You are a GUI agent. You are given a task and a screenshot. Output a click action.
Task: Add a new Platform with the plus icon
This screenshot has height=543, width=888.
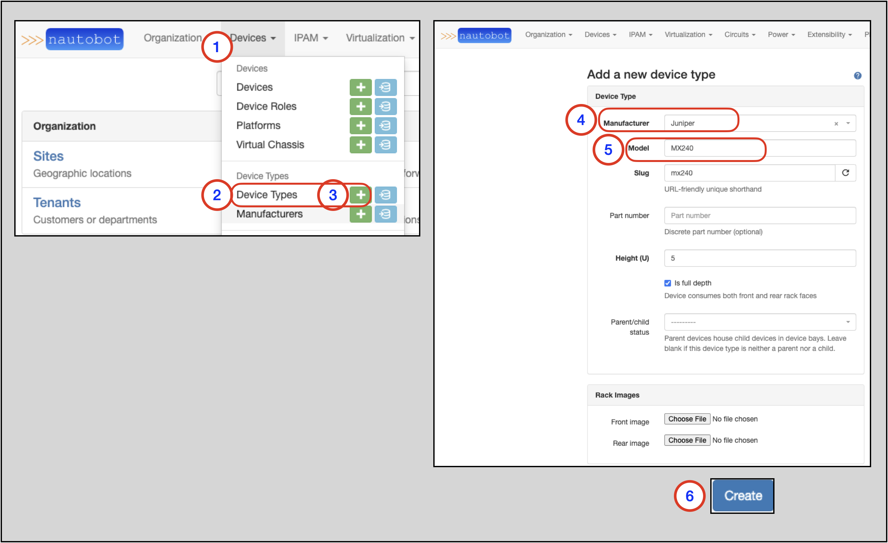(x=360, y=126)
